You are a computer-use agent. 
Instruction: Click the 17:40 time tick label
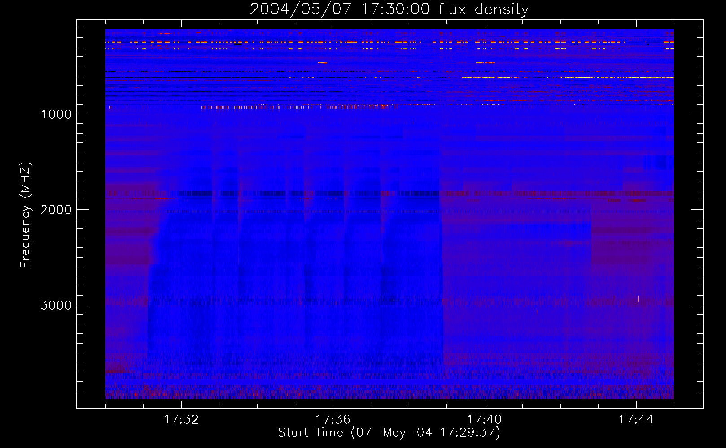485,419
